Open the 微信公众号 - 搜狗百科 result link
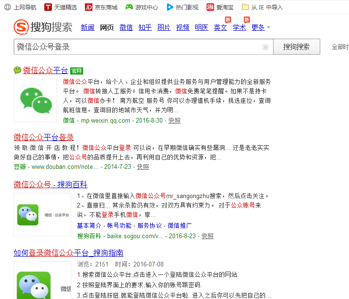The image size is (349, 299). (50, 184)
